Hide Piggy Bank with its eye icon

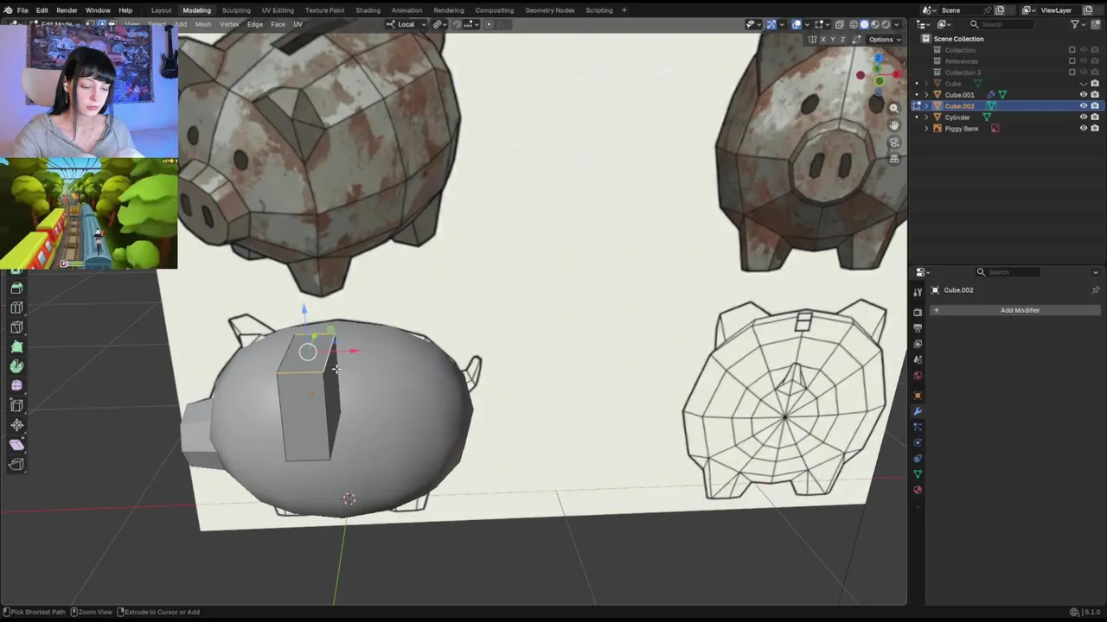(1084, 129)
